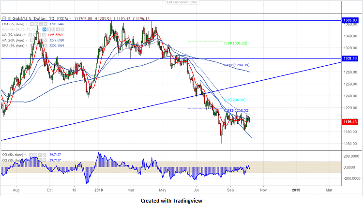The width and height of the screenshot is (364, 205).
Task: Remove EMA (55, close) with X icon
Action: tap(45, 24)
